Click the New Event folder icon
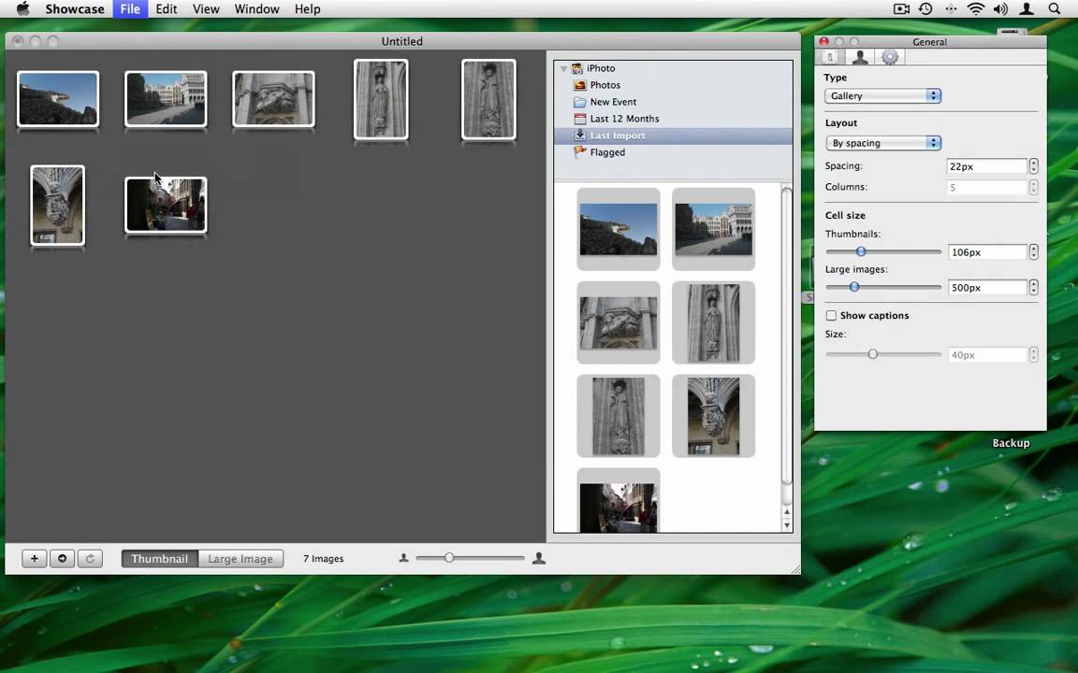The width and height of the screenshot is (1078, 673). [x=580, y=102]
